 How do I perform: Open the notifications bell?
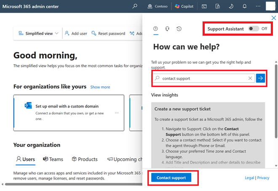pyautogui.click(x=244, y=7)
